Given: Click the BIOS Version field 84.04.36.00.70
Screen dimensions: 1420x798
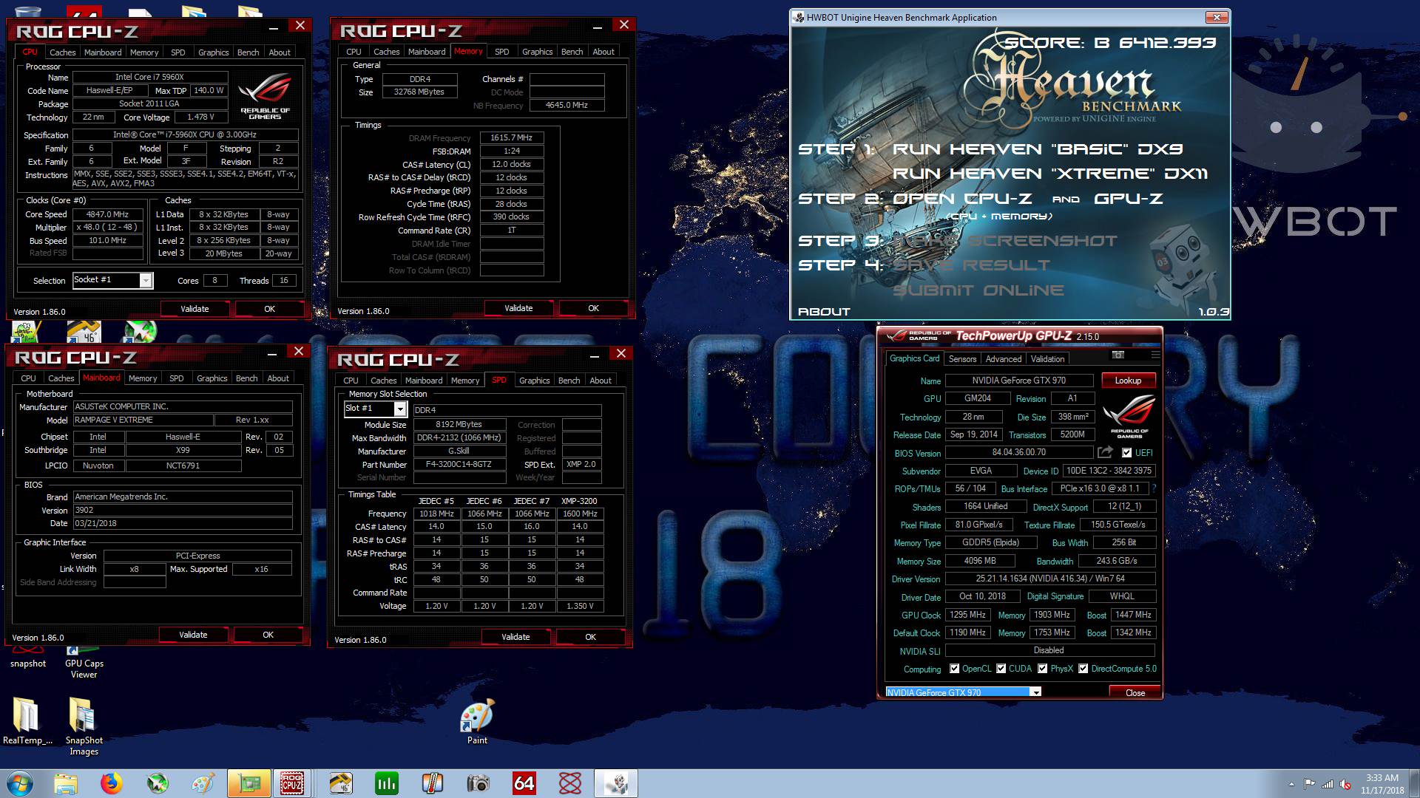Looking at the screenshot, I should [x=1019, y=452].
